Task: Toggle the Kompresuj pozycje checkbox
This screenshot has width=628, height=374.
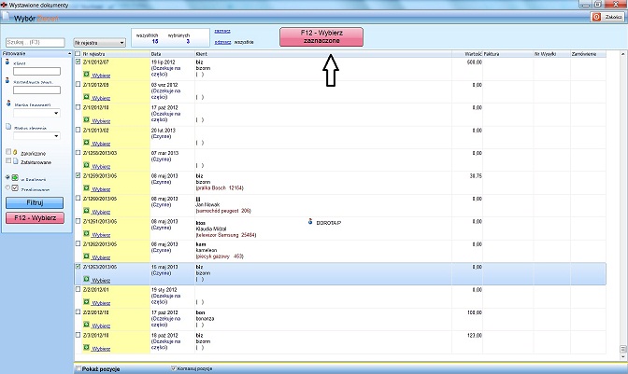Action: [174, 368]
